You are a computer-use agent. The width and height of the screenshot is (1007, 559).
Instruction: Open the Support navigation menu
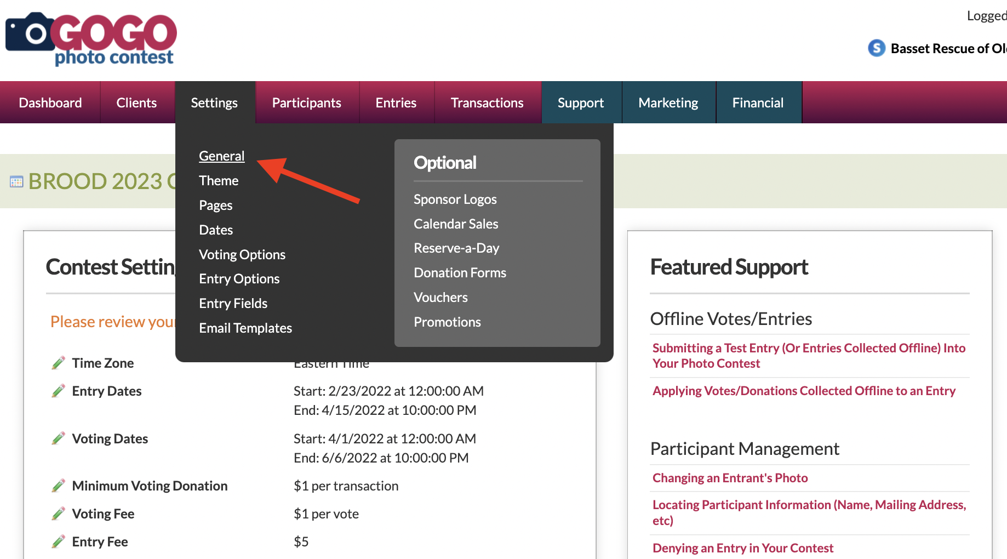(580, 102)
